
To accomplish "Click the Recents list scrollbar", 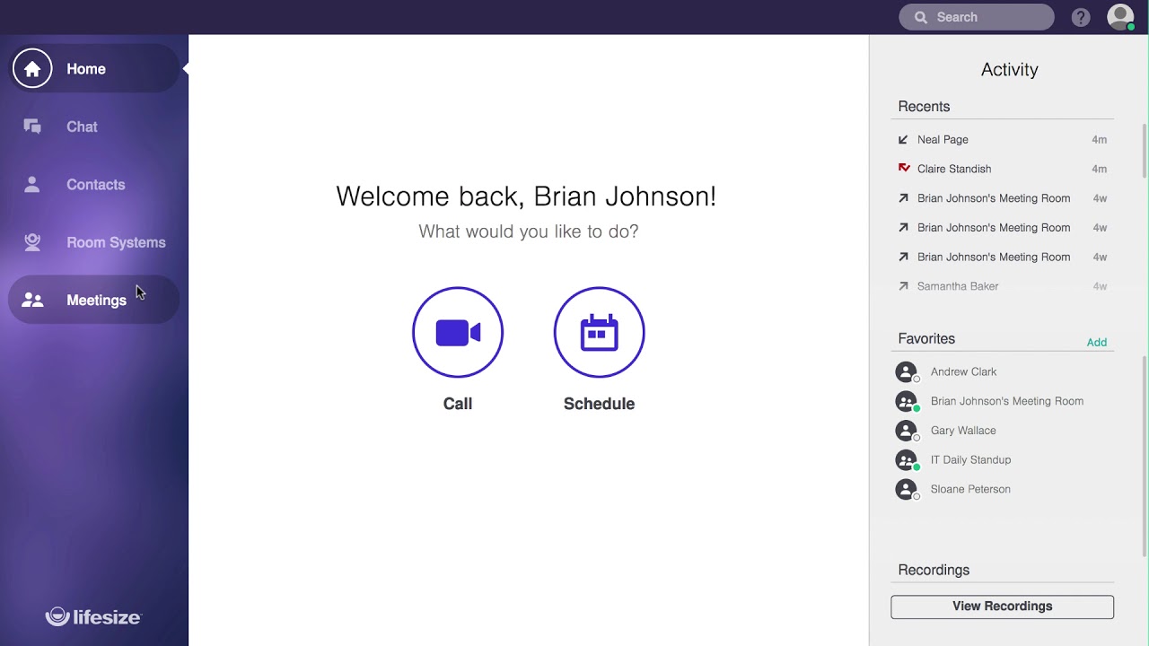I will 1145,150.
